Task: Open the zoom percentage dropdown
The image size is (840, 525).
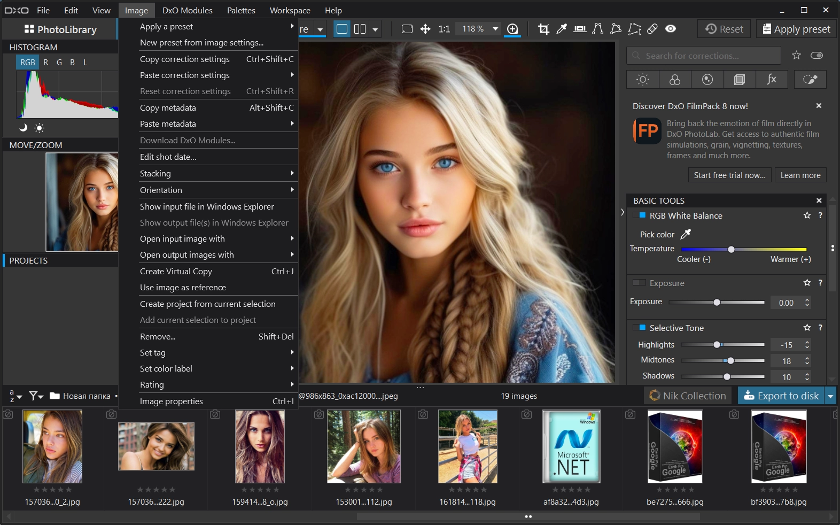Action: pyautogui.click(x=495, y=29)
